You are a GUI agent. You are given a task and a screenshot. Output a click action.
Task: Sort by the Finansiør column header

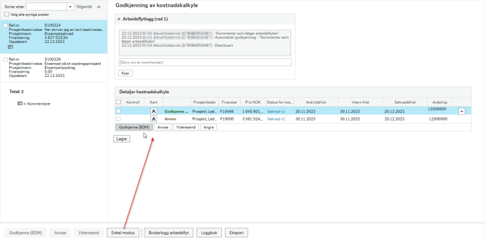coord(229,102)
